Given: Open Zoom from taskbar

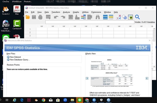Looking at the screenshot, I should [x=65, y=100].
